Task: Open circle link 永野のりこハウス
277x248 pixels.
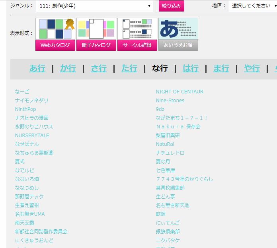Action: (34, 127)
